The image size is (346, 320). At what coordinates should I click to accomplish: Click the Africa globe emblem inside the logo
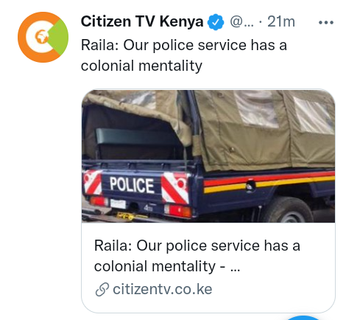[x=41, y=37]
